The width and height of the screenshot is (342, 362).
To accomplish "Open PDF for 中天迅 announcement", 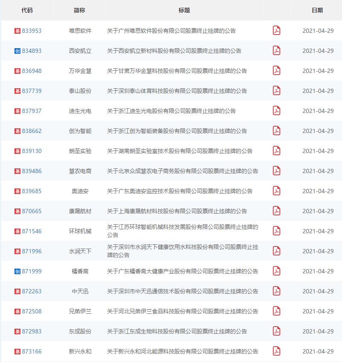I will click(276, 291).
